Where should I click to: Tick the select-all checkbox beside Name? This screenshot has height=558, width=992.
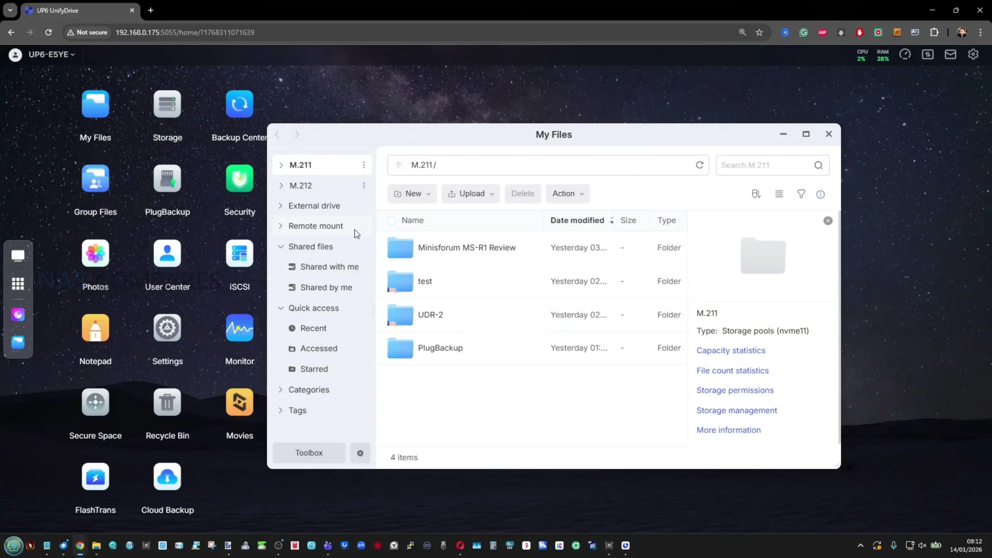point(391,221)
